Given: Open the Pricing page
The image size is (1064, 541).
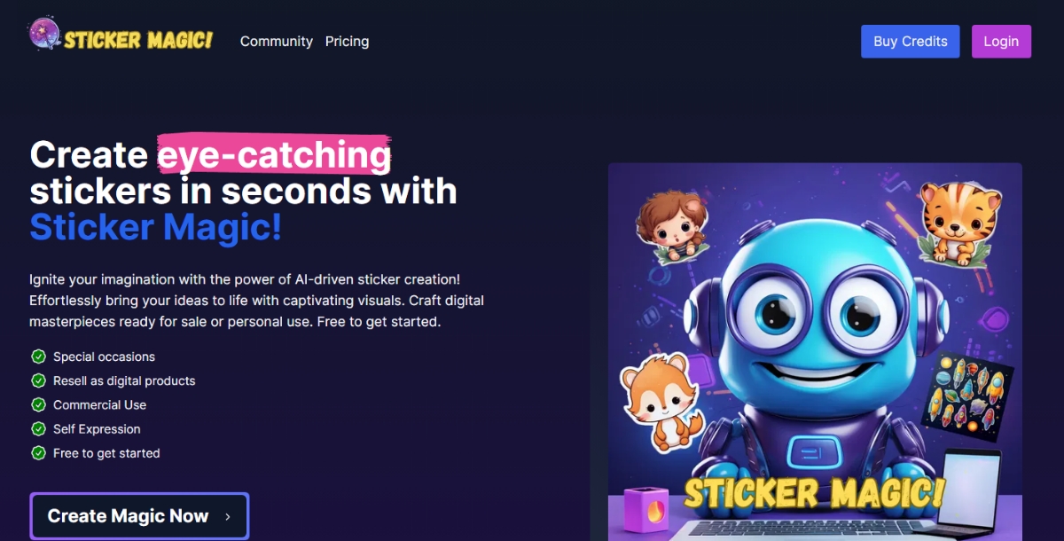Looking at the screenshot, I should 347,41.
